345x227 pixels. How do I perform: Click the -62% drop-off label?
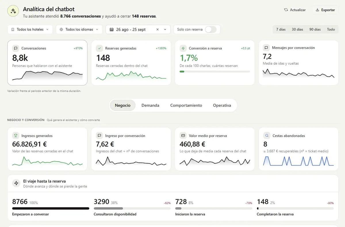point(167,203)
